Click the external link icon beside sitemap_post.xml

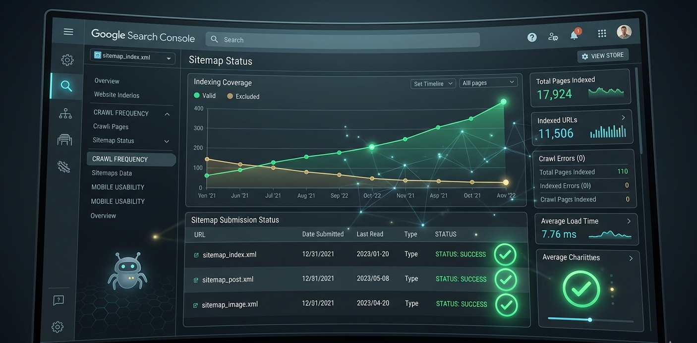[196, 280]
